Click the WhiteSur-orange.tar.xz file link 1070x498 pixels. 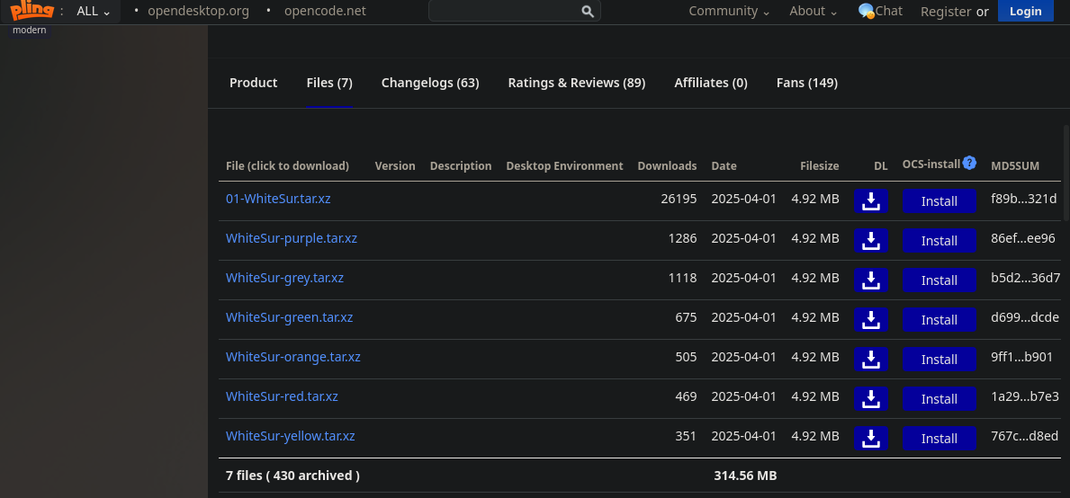(293, 357)
